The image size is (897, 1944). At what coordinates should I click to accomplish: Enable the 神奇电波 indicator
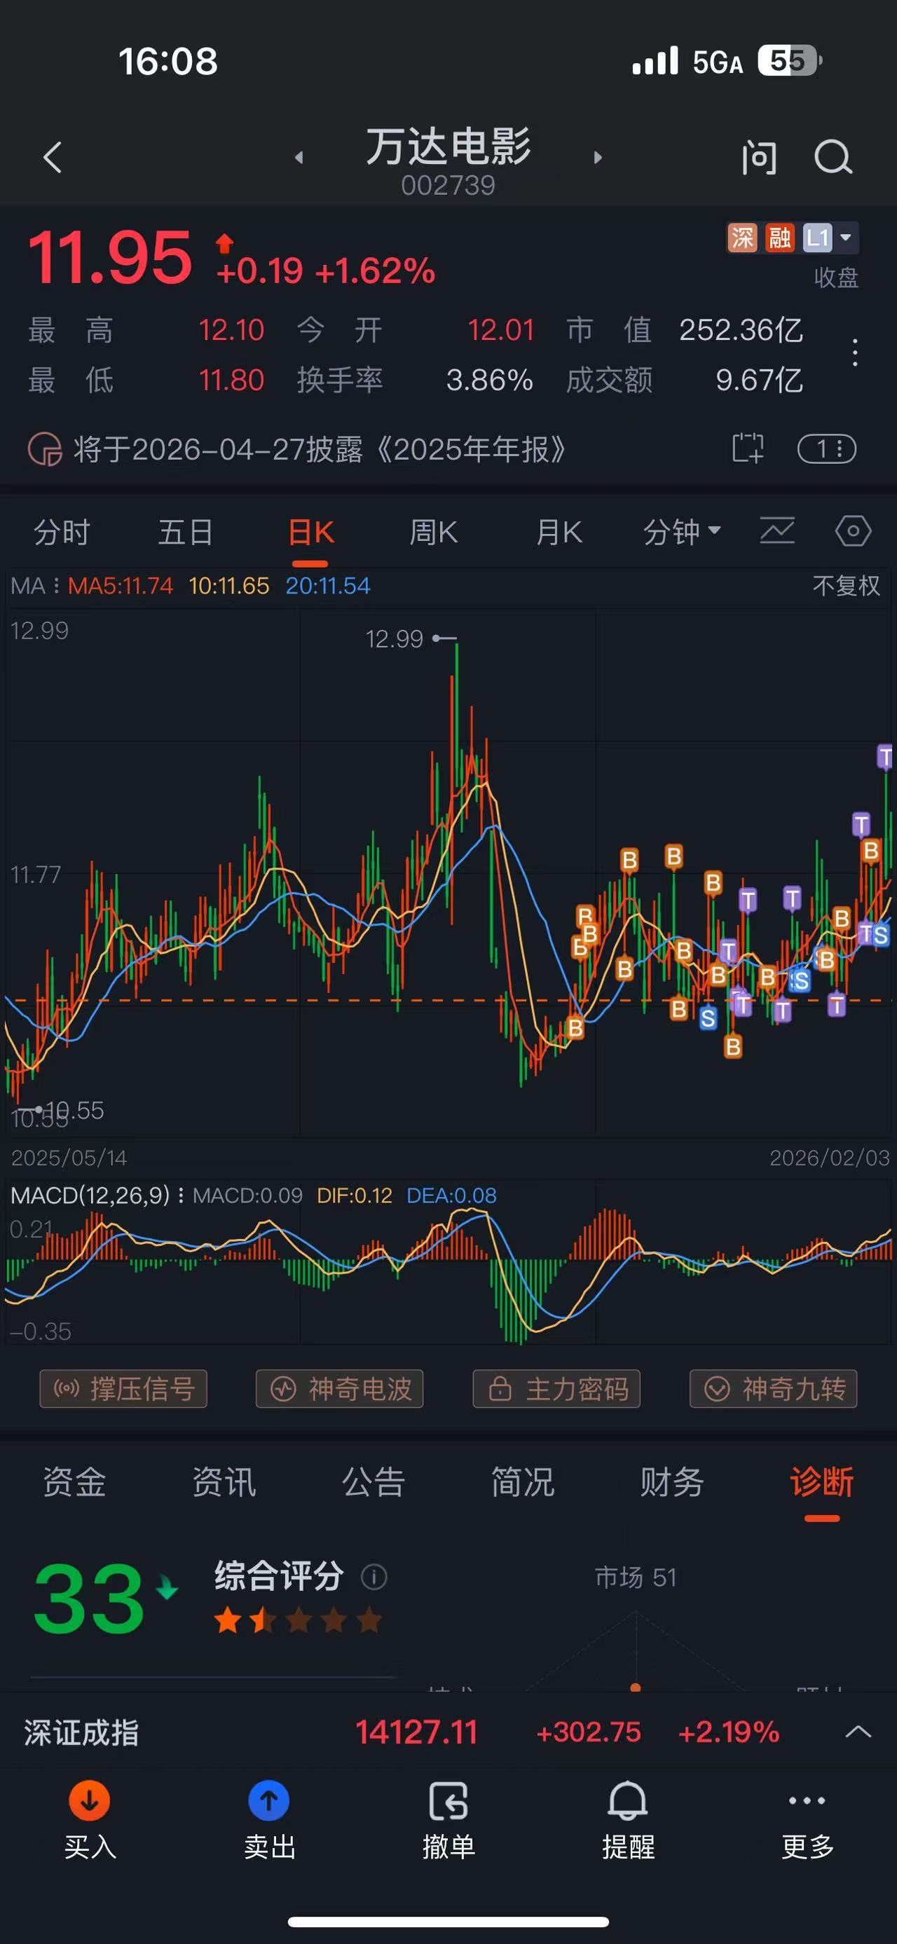point(339,1388)
